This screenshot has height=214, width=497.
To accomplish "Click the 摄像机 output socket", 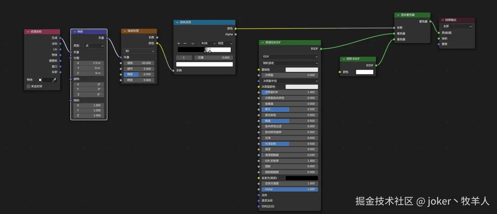I will (x=60, y=61).
